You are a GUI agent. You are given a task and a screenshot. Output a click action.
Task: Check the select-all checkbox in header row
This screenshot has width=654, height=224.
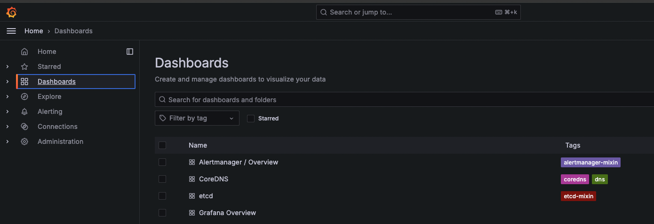[162, 145]
